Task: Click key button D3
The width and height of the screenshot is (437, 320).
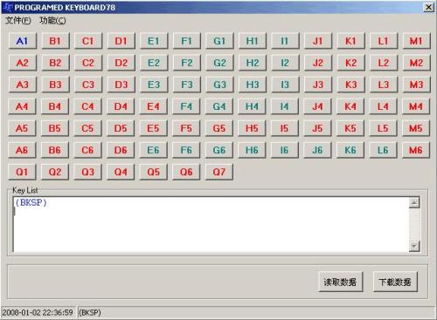Action: pyautogui.click(x=121, y=85)
